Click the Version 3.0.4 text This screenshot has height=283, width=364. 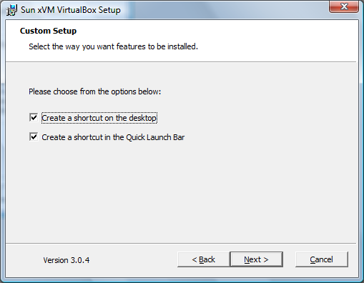pyautogui.click(x=67, y=260)
